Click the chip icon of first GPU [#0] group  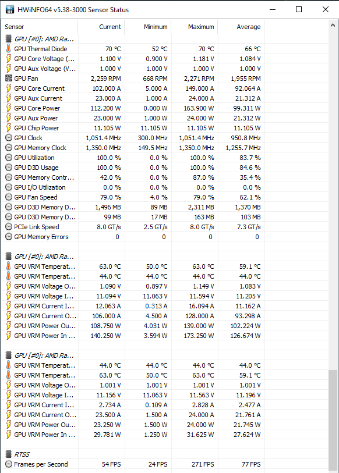tap(9, 38)
